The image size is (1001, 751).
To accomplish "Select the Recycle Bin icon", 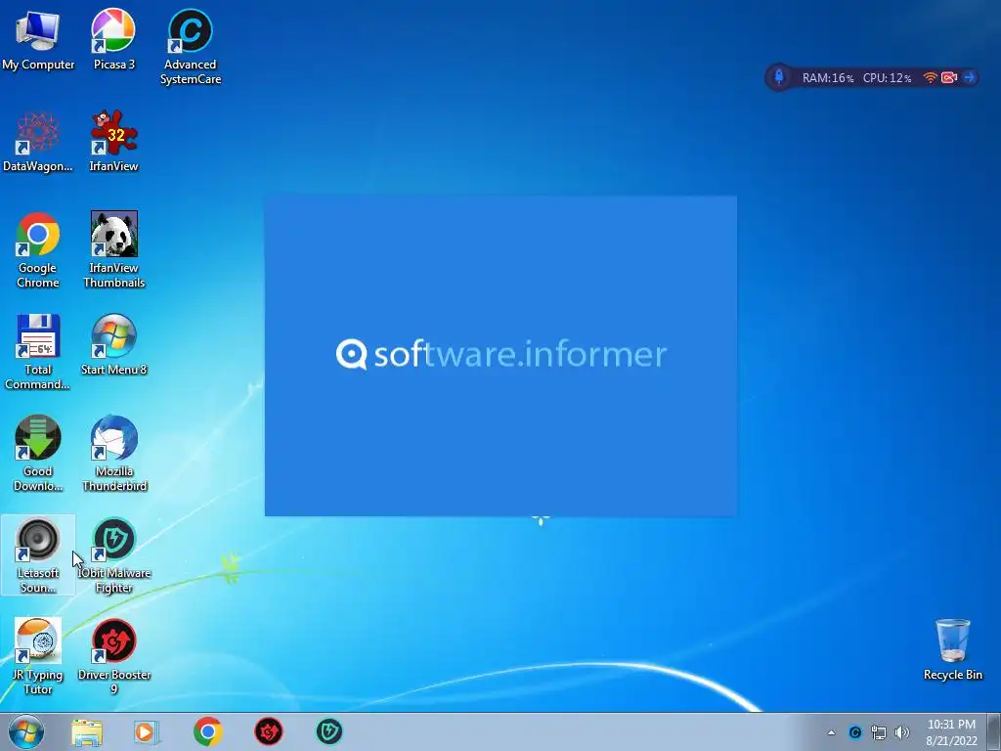I will [x=952, y=649].
